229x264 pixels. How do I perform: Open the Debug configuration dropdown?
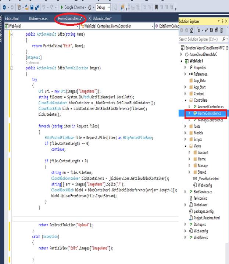[x=103, y=7]
